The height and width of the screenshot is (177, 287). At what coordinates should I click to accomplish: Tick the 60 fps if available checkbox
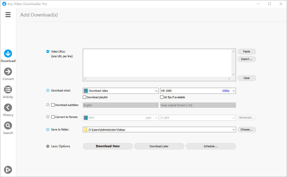pyautogui.click(x=162, y=97)
